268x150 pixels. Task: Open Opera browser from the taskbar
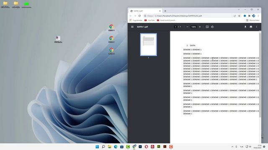147,147
